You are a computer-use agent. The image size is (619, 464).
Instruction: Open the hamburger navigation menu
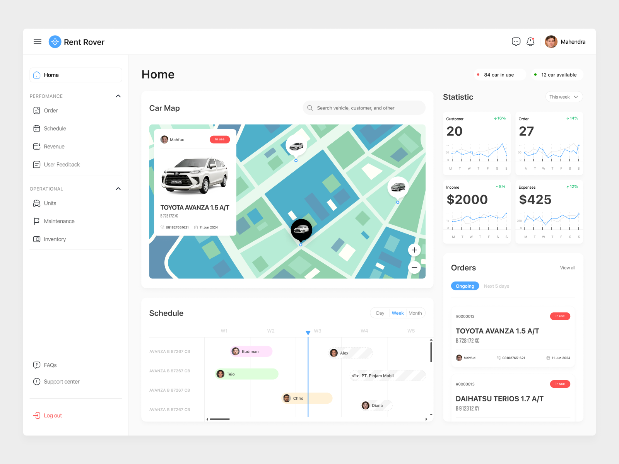(x=37, y=41)
